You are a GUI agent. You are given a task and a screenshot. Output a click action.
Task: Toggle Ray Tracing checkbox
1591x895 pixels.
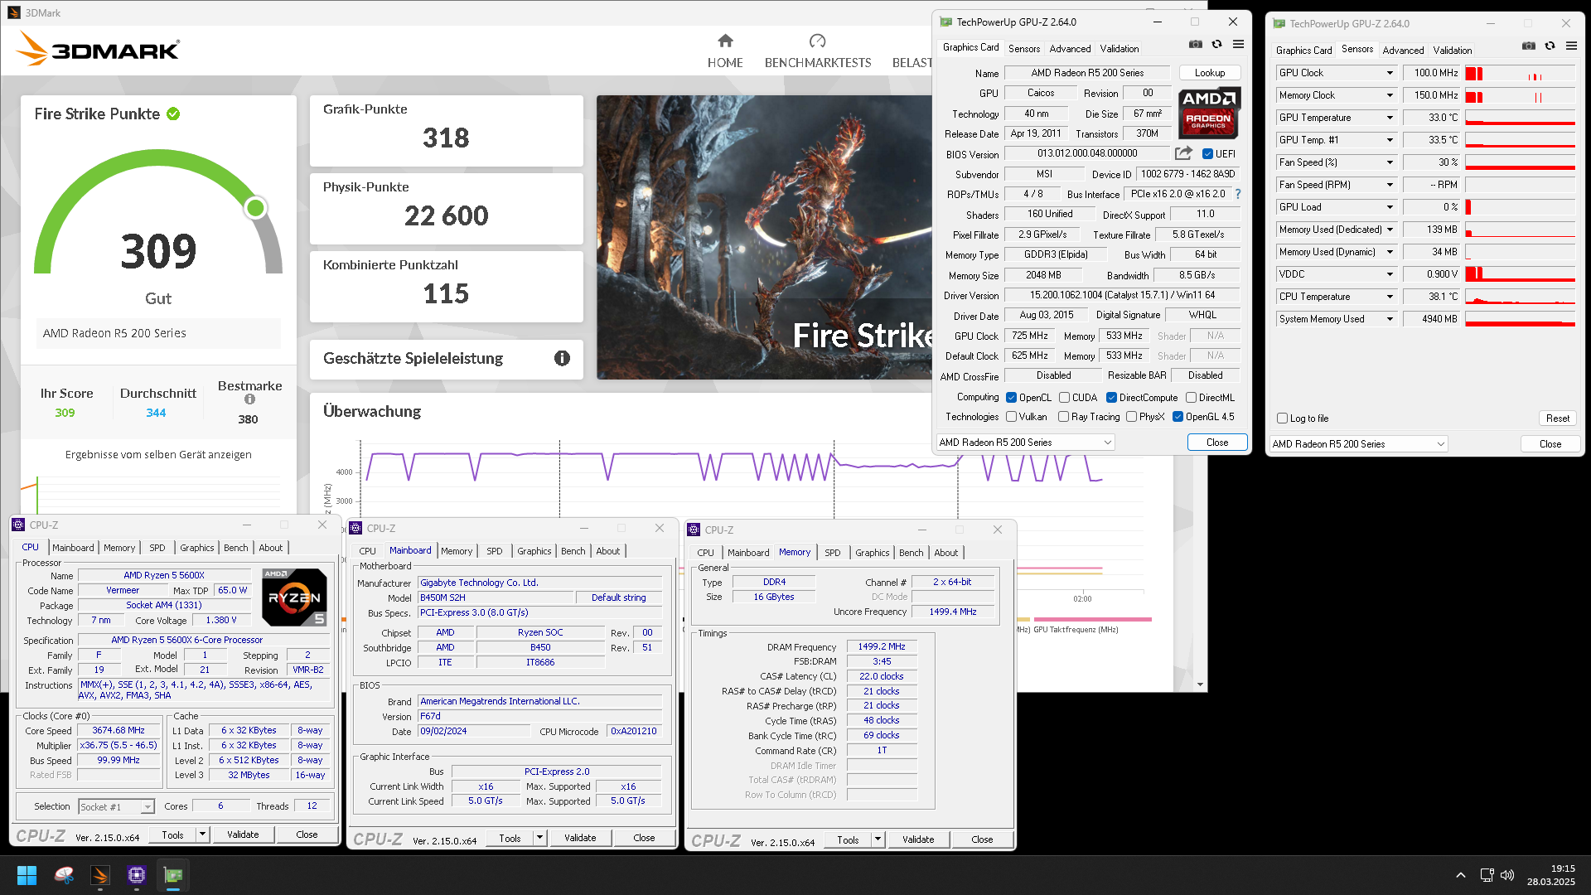click(1063, 417)
